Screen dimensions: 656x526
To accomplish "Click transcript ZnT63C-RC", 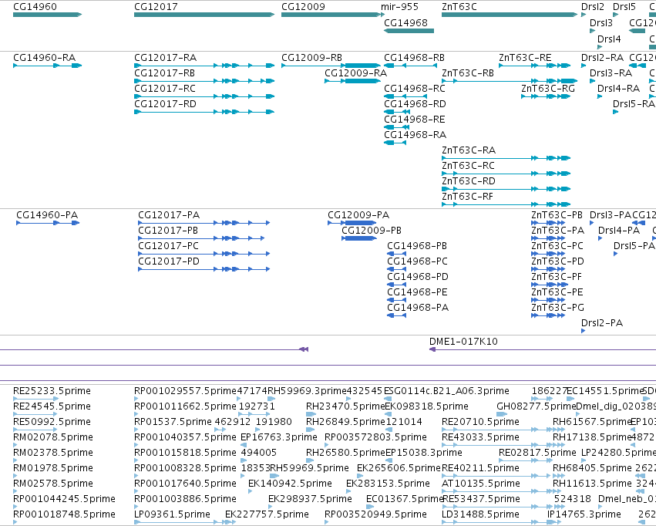I will pyautogui.click(x=468, y=166).
